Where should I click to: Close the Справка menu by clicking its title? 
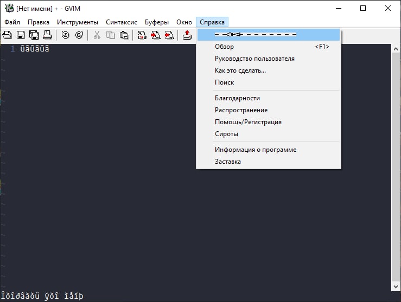(x=212, y=22)
